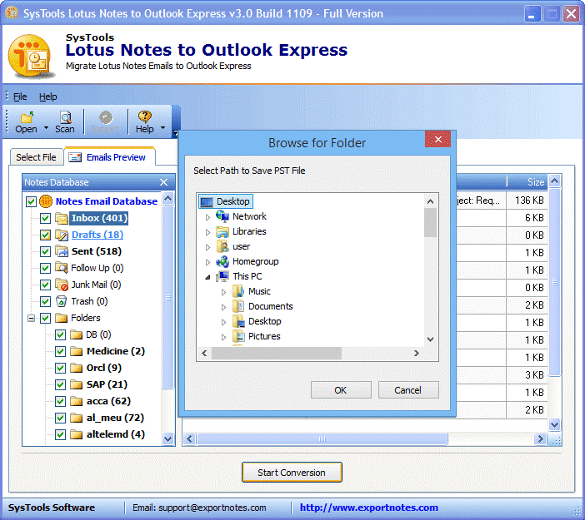
Task: Click the Pictures folder icon
Action: click(x=238, y=336)
